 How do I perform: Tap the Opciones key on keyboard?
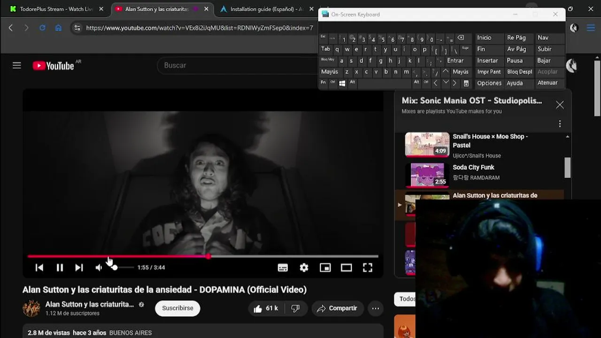point(489,83)
